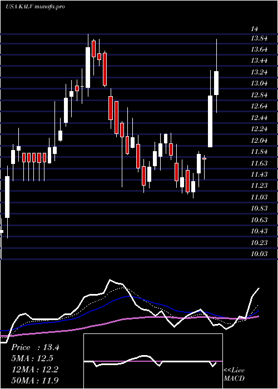Click the '12.84' price axis label
The height and width of the screenshot is (389, 278).
[259, 95]
